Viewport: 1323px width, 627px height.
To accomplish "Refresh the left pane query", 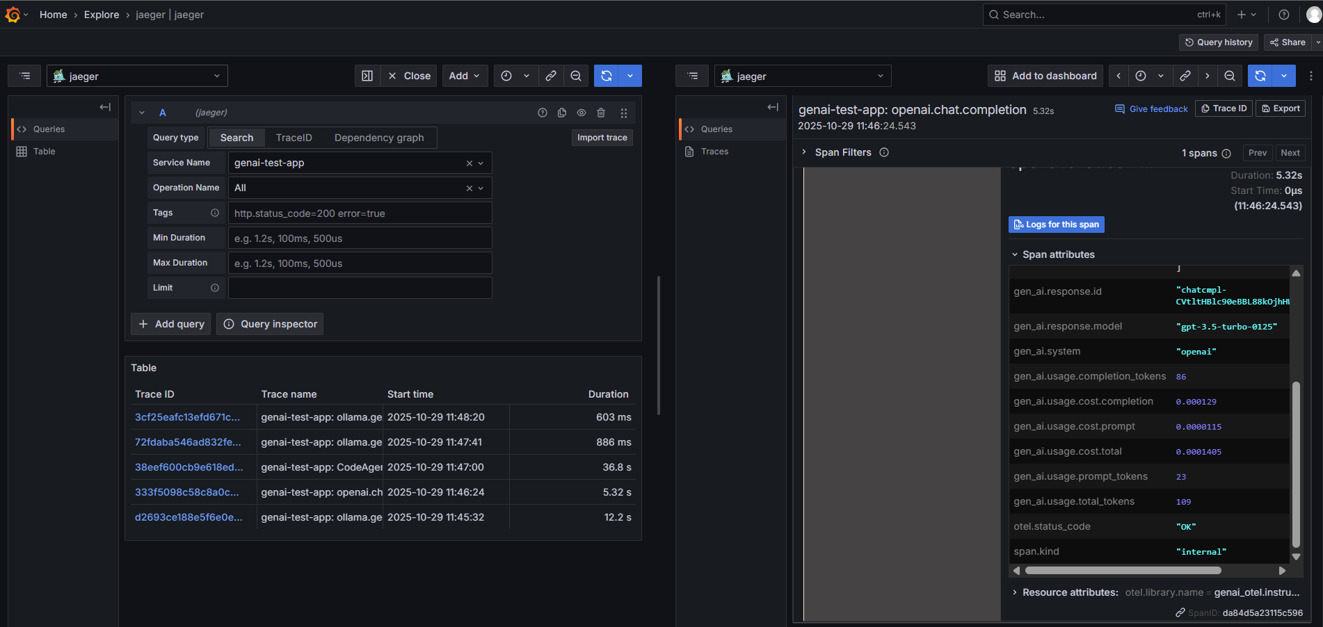I will (607, 76).
